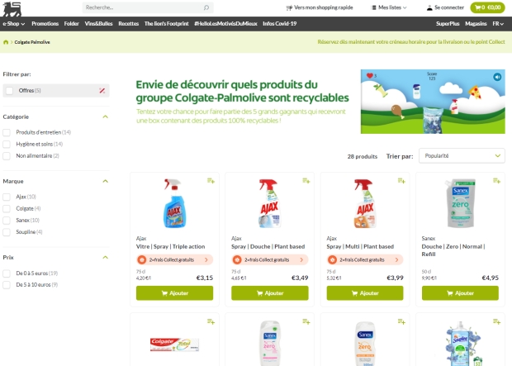This screenshot has width=512, height=366.
Task: Click the Delhaize lion logo
Action: pyautogui.click(x=12, y=9)
